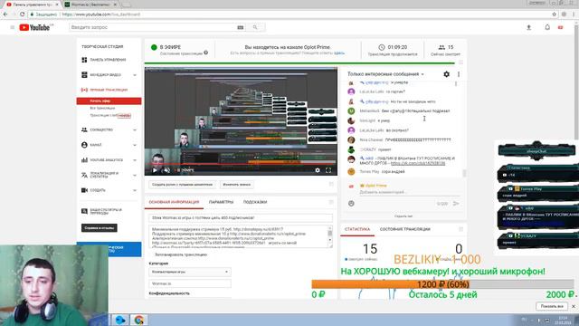Expand Video Manager section chevron

pyautogui.click(x=135, y=75)
